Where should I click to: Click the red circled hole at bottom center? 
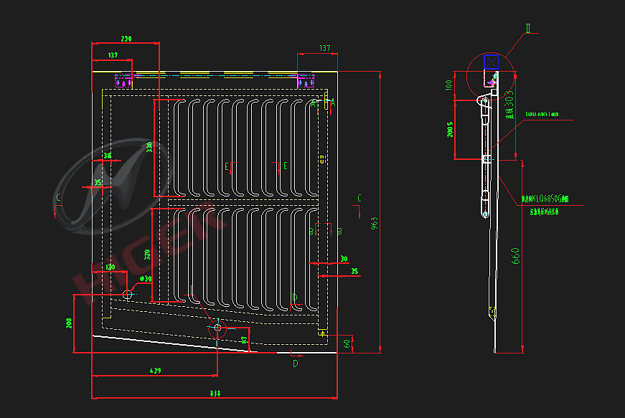tap(218, 327)
